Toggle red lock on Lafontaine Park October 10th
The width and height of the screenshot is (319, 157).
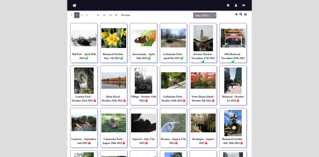[184, 101]
